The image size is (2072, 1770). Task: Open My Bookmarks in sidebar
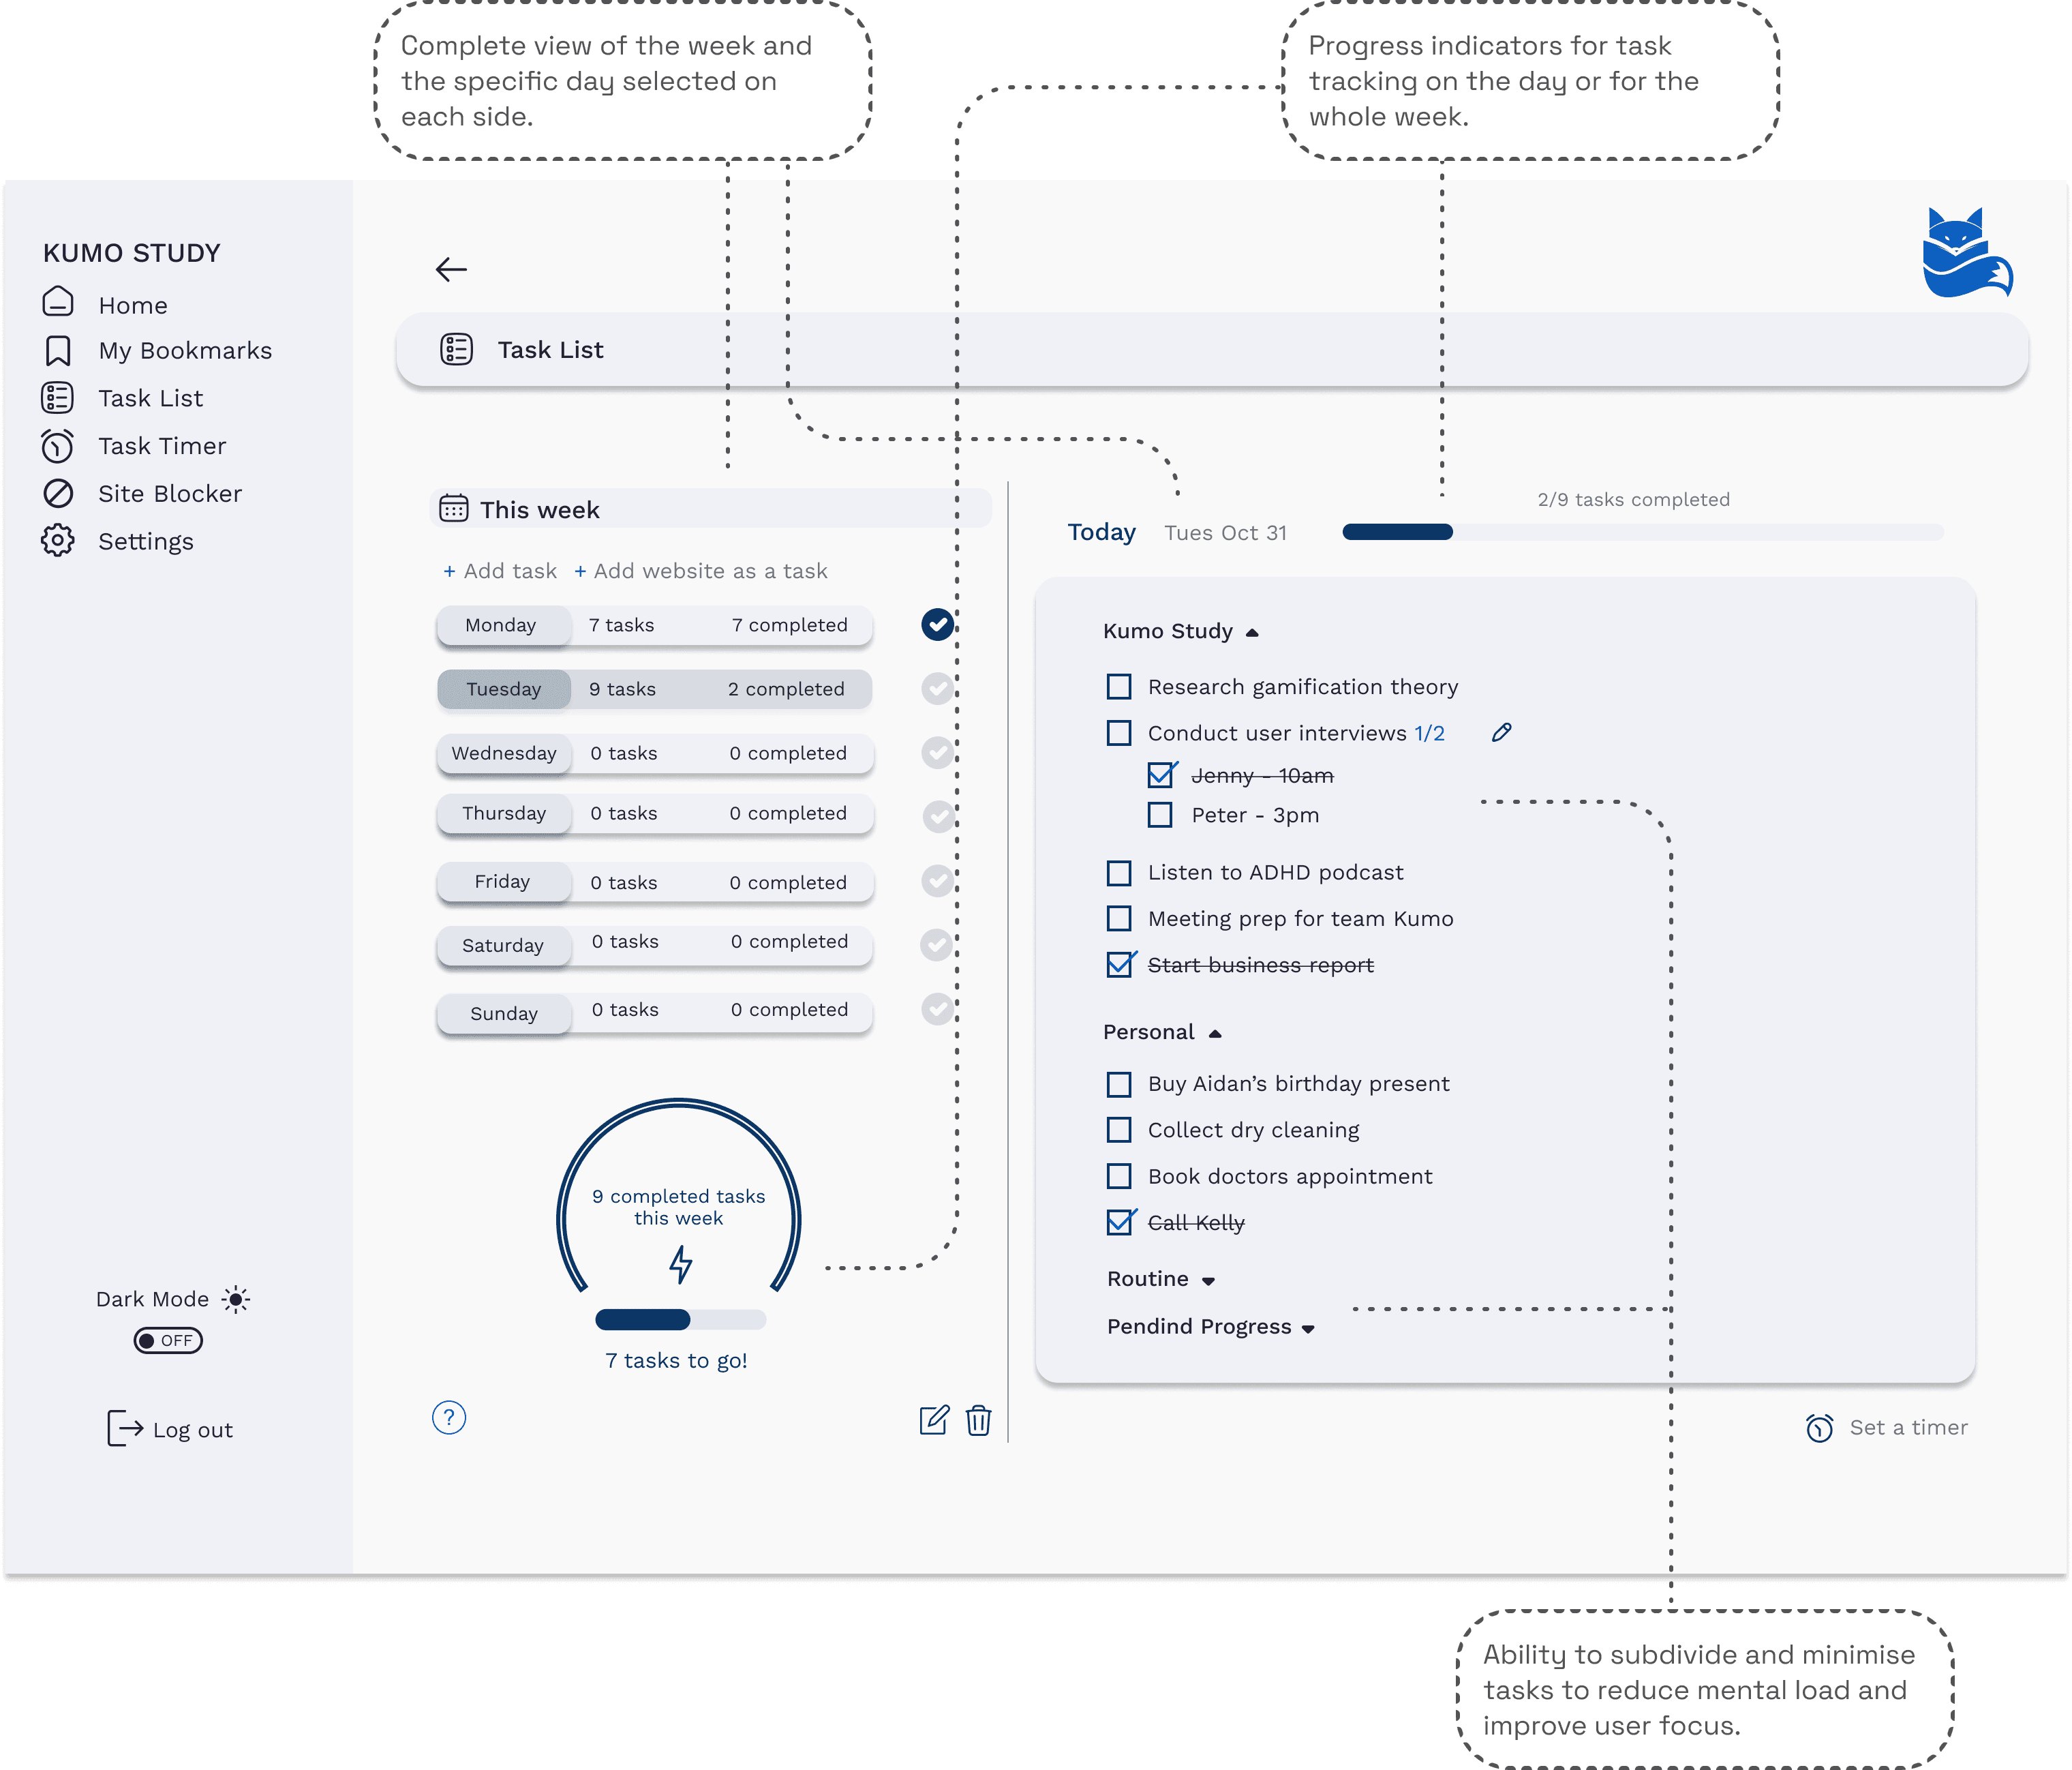point(184,350)
